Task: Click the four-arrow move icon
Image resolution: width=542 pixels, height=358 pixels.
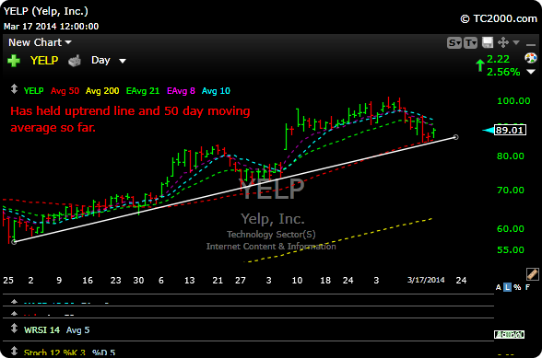Action: tap(503, 42)
